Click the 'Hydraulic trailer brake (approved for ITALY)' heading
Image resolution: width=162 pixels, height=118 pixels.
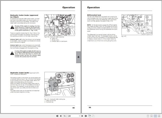(24, 16)
